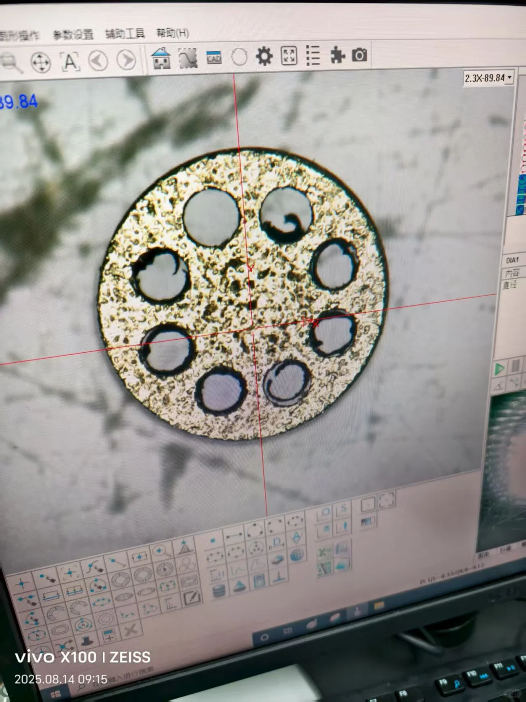Select the crosshair point measurement tool
The width and height of the screenshot is (526, 702).
(21, 583)
